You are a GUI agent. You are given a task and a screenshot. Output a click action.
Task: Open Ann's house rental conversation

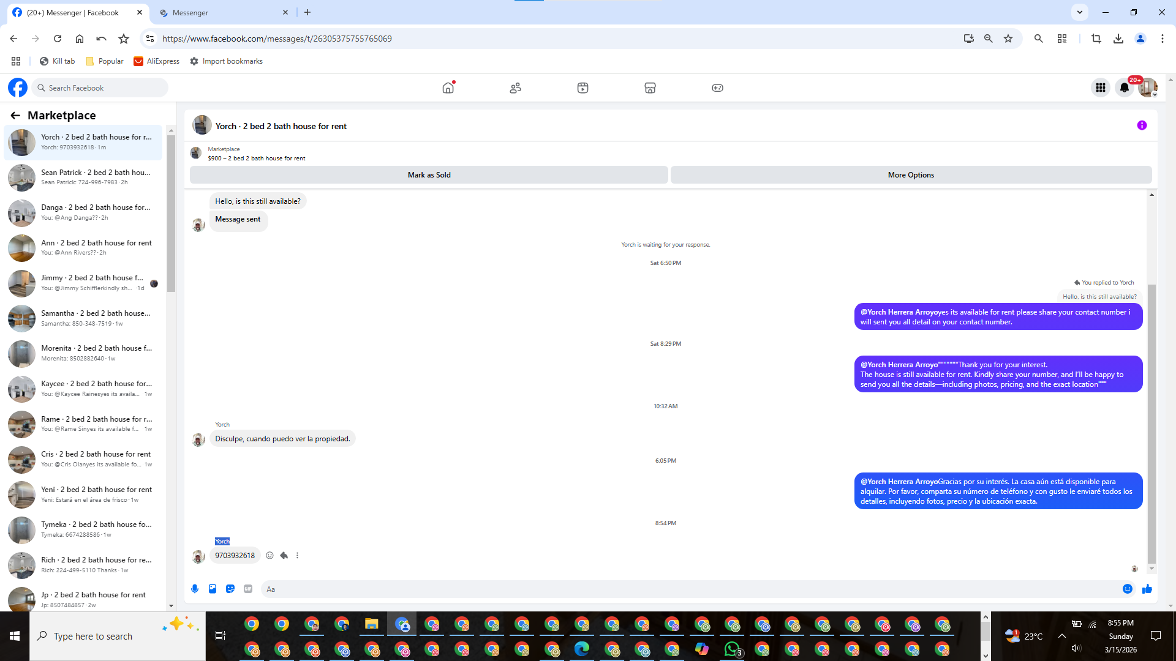point(83,248)
